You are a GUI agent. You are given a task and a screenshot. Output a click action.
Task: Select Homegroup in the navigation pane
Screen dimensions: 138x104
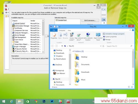[58, 70]
